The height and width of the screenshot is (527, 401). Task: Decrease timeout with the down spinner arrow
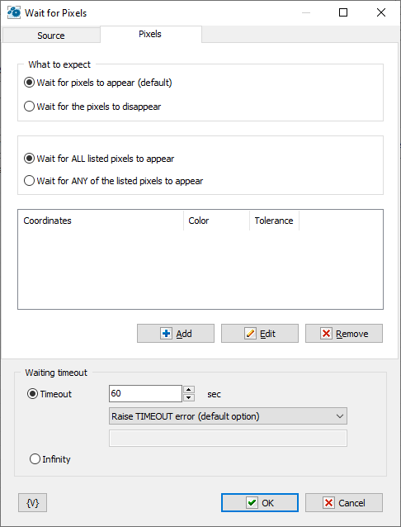click(189, 397)
